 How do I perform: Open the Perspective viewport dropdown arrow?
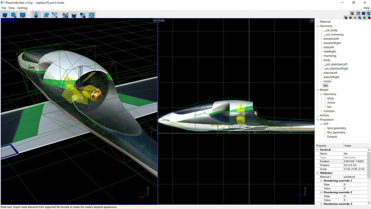point(155,21)
